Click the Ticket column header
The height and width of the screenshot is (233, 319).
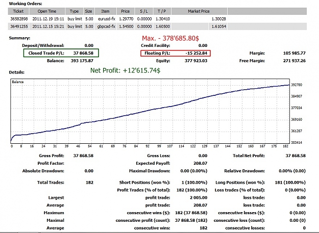click(18, 11)
